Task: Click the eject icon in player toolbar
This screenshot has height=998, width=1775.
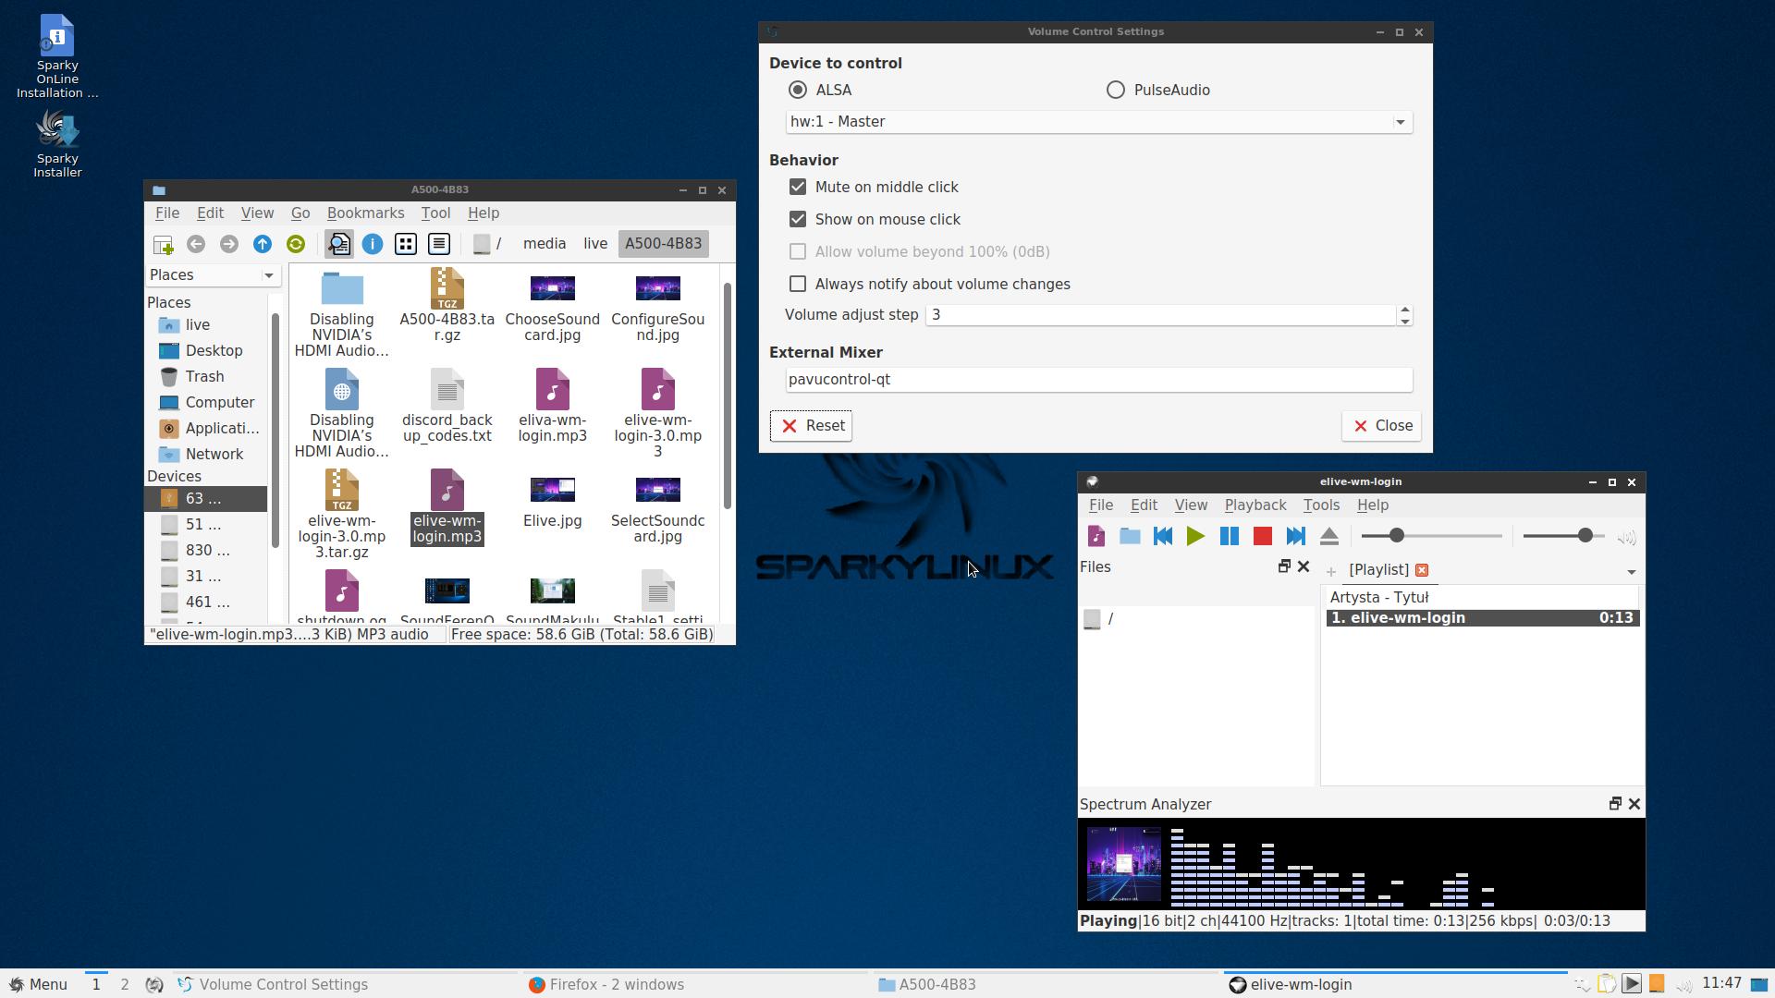Action: tap(1328, 536)
